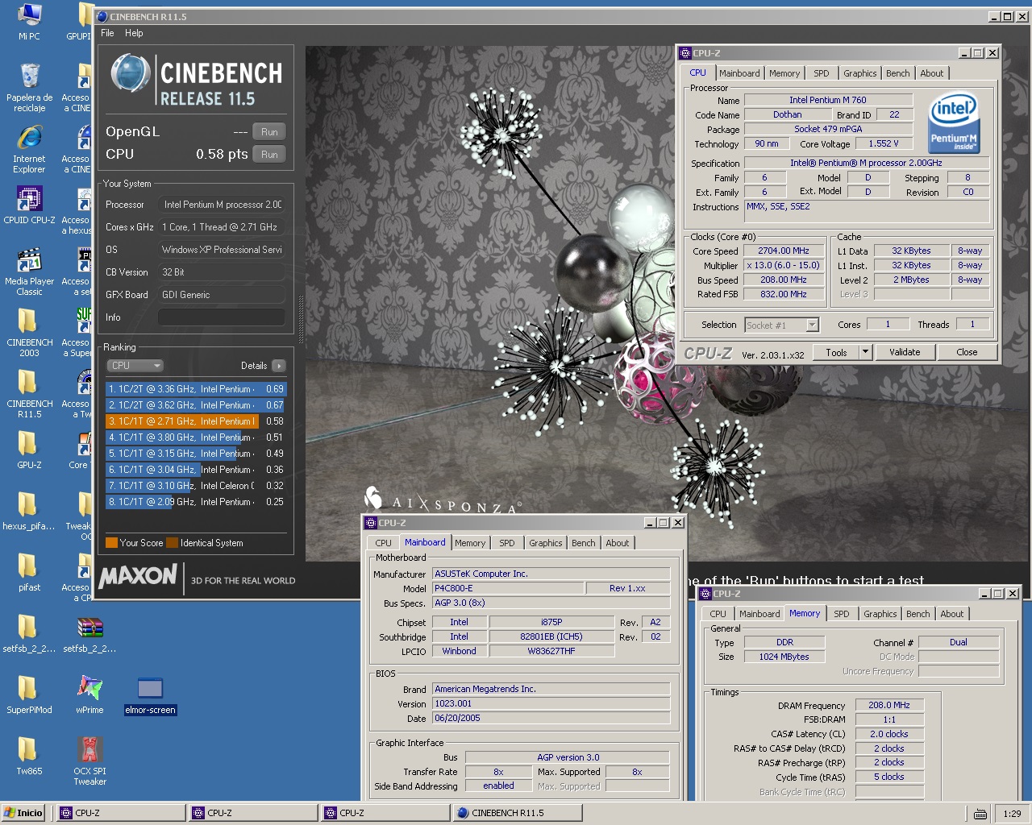The height and width of the screenshot is (825, 1032).
Task: Open pifast folder icon
Action: click(x=29, y=572)
